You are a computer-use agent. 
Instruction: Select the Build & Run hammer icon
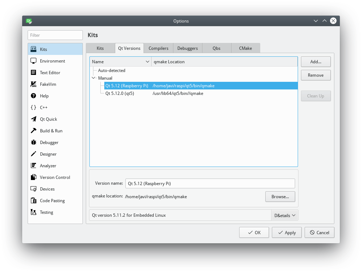(33, 131)
